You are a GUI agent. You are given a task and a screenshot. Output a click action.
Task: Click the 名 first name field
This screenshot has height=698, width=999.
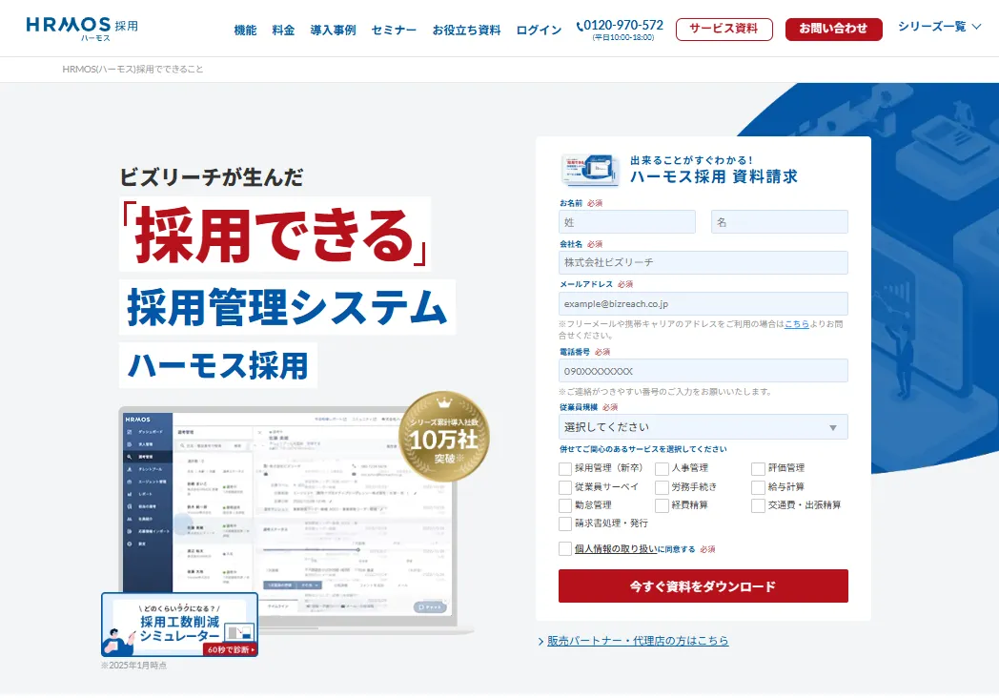(779, 222)
